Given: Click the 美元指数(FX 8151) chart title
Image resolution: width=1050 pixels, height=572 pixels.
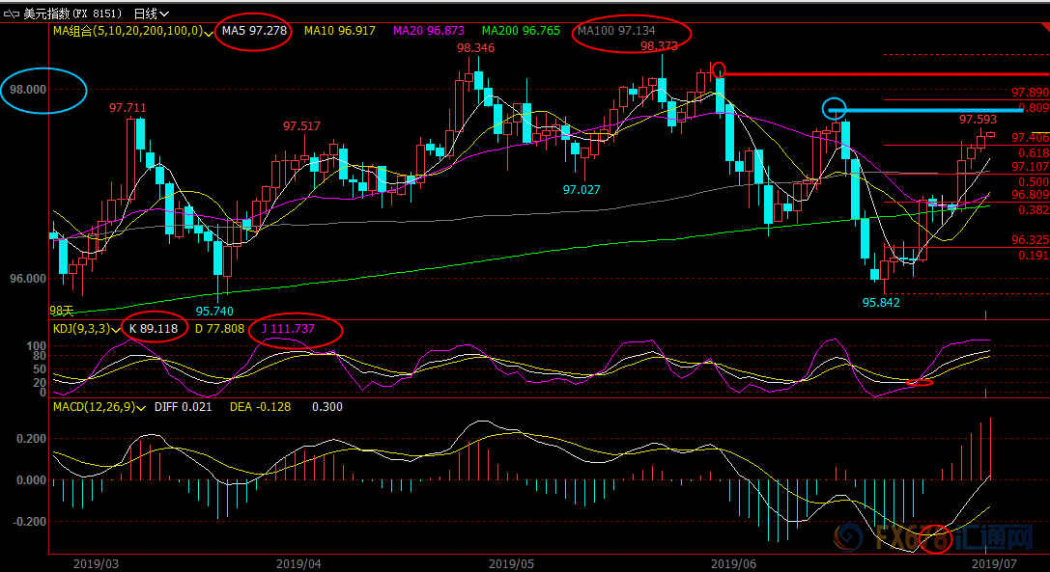Looking at the screenshot, I should (73, 14).
